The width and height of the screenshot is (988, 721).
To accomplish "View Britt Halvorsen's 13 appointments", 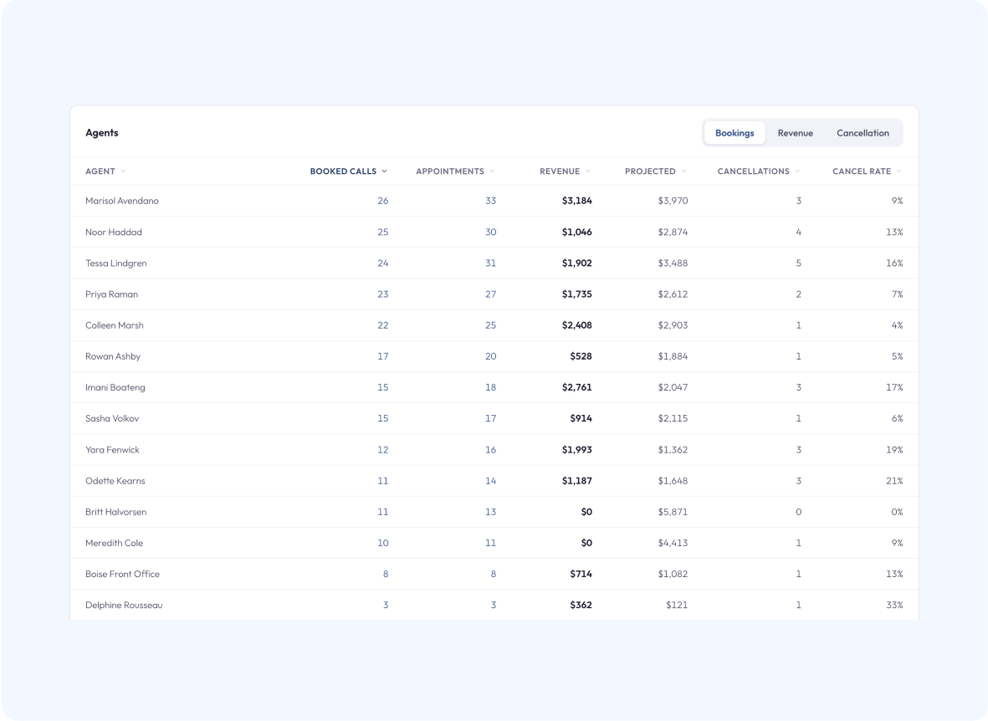I will (x=490, y=512).
